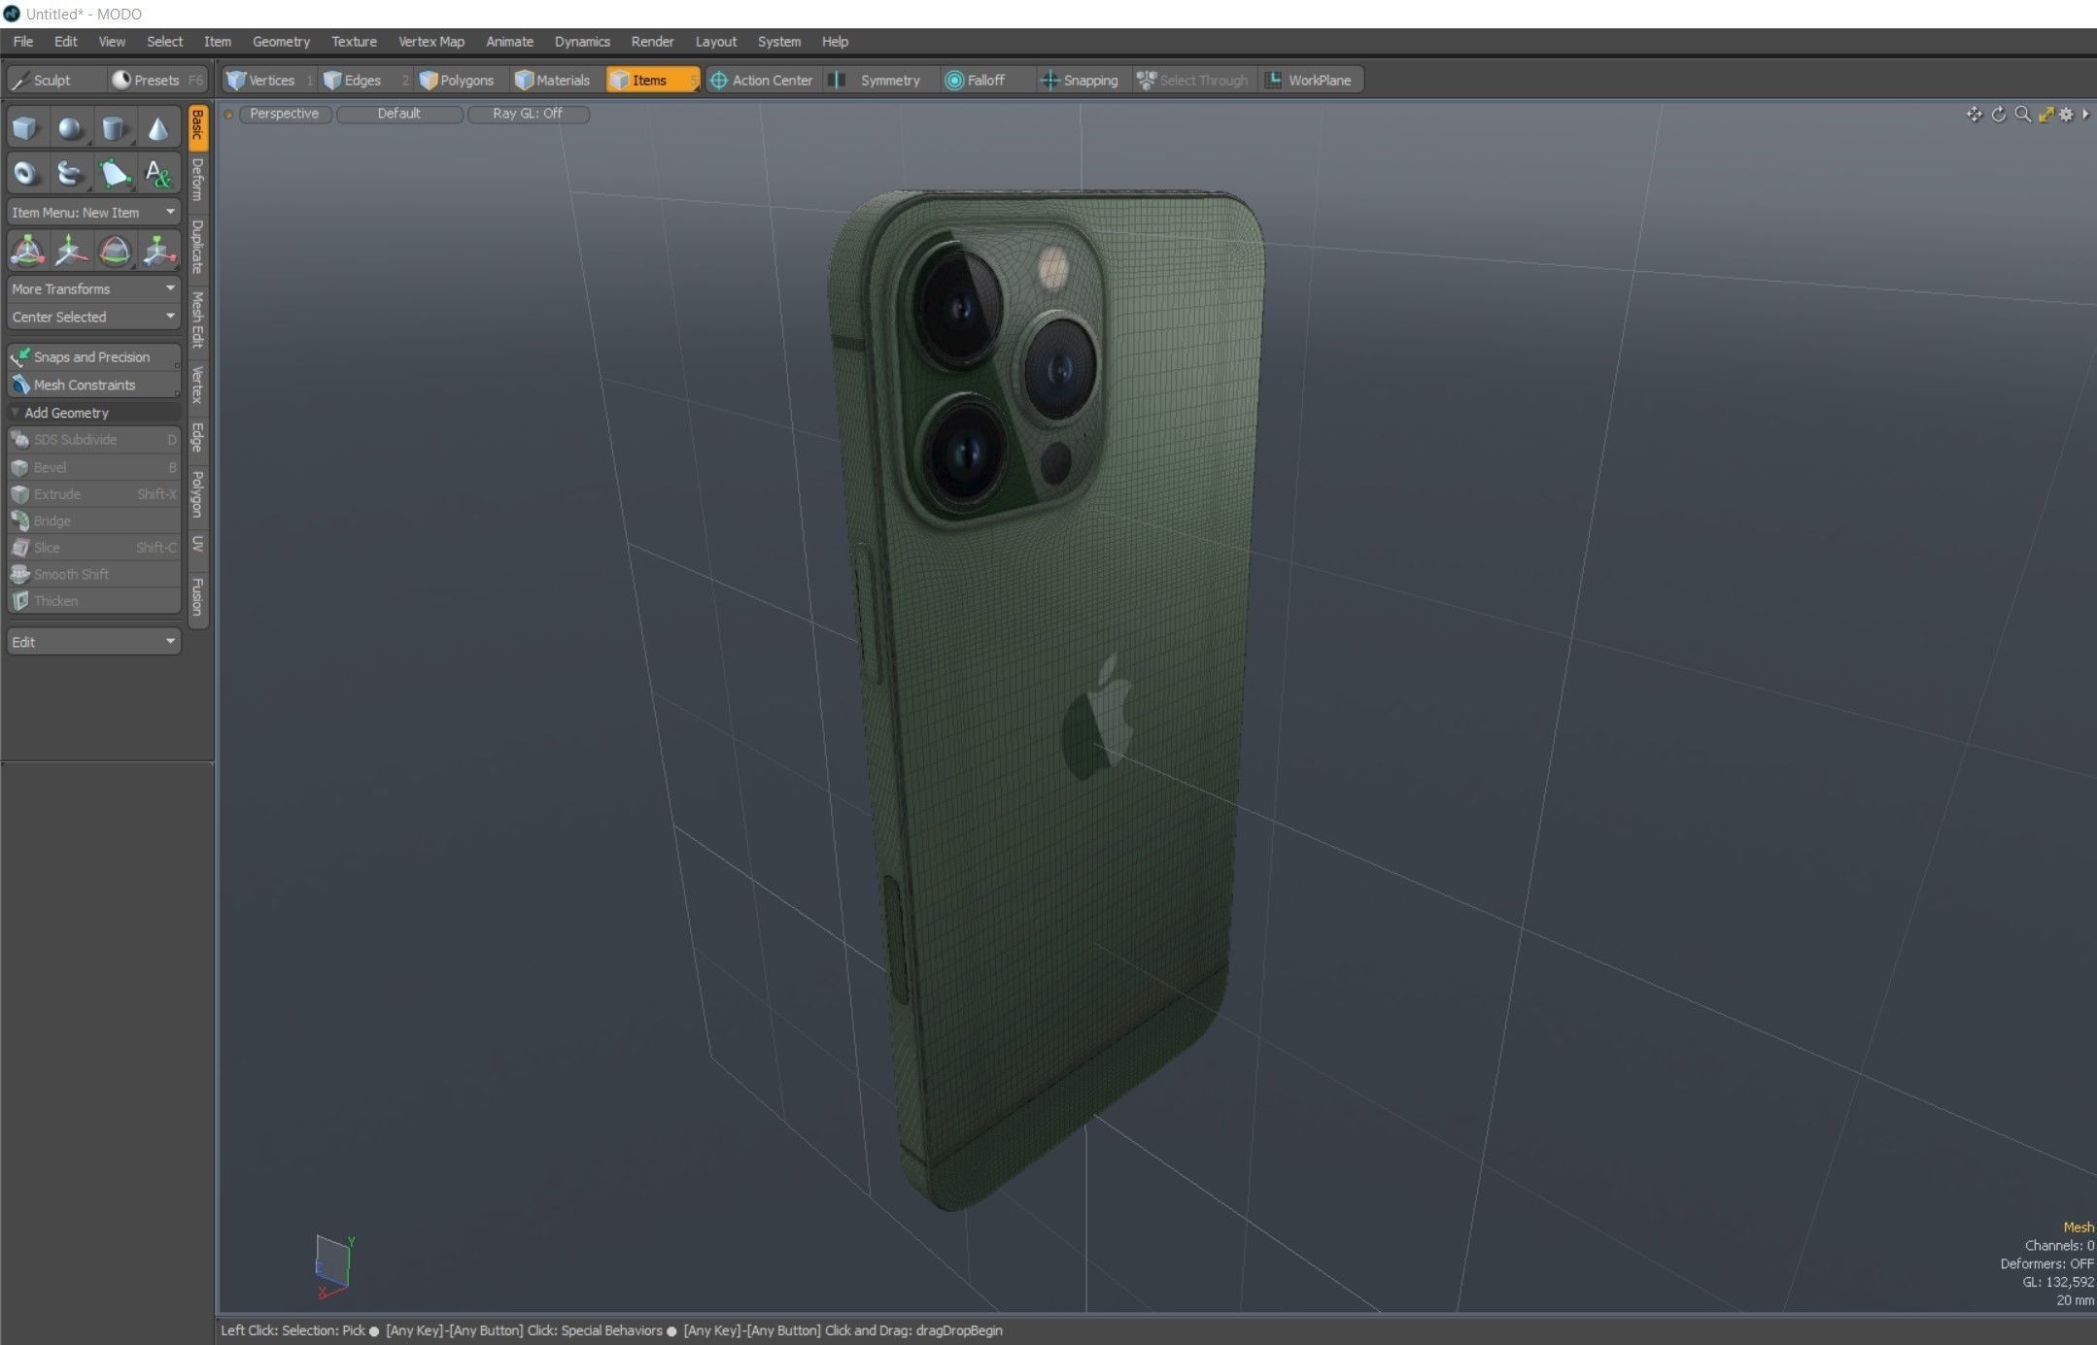2097x1345 pixels.
Task: Change the Default shading style dropdown
Action: pyautogui.click(x=398, y=114)
